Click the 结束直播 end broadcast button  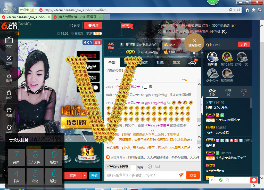click(x=88, y=56)
